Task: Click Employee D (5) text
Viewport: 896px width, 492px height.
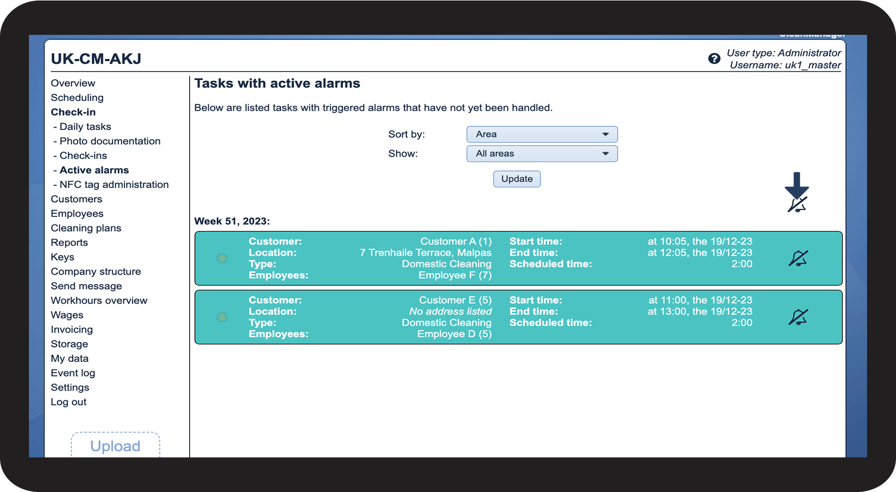Action: pos(454,334)
